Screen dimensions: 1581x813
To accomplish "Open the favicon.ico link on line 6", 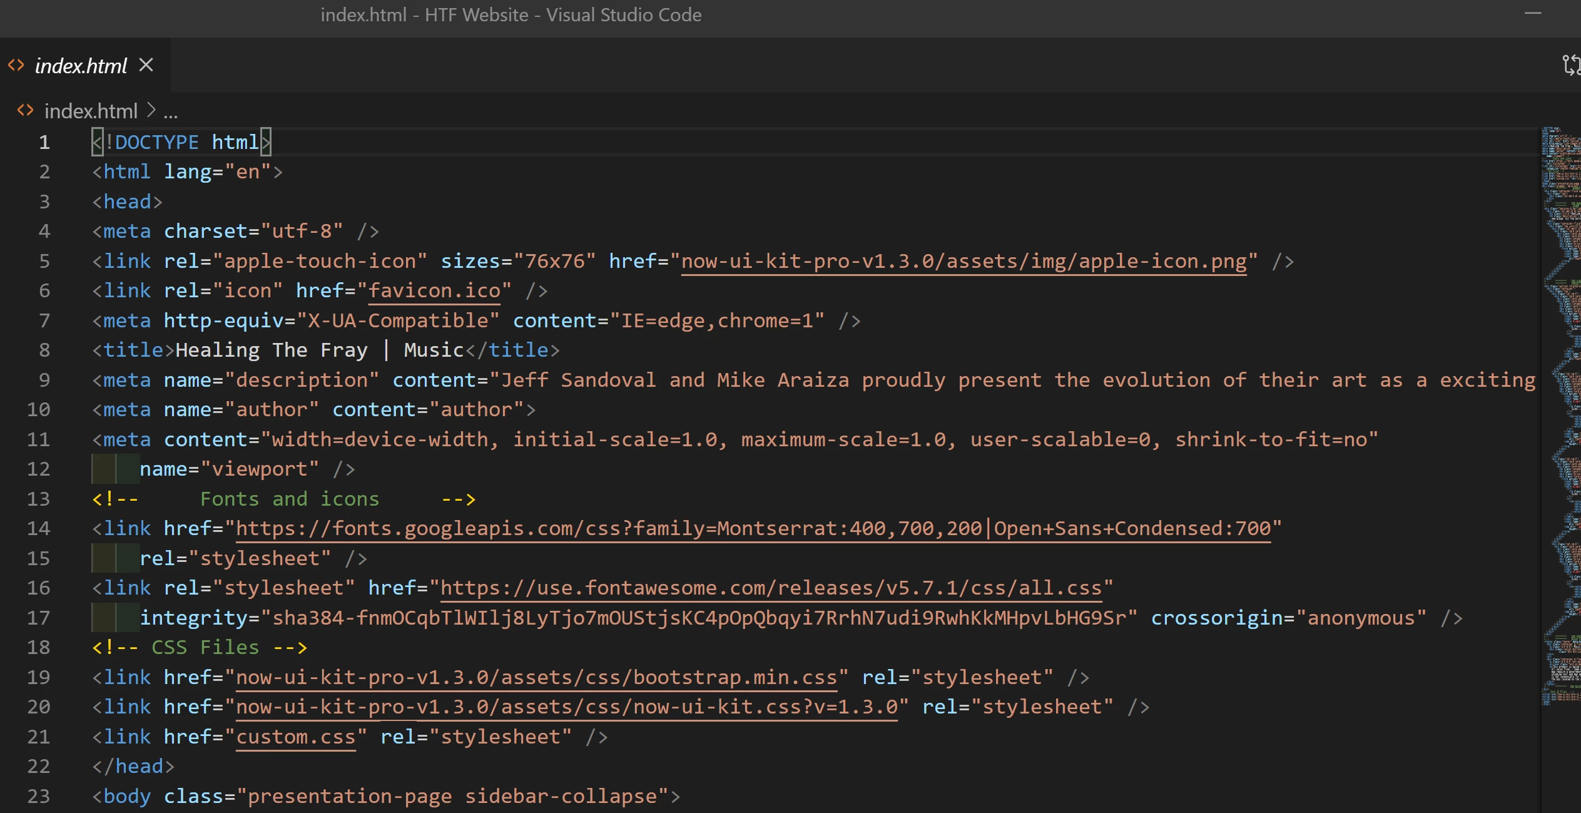I will 434,290.
